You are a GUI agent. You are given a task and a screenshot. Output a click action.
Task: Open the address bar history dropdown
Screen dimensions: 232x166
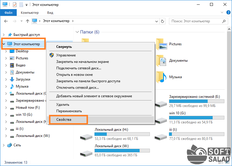pos(157,21)
